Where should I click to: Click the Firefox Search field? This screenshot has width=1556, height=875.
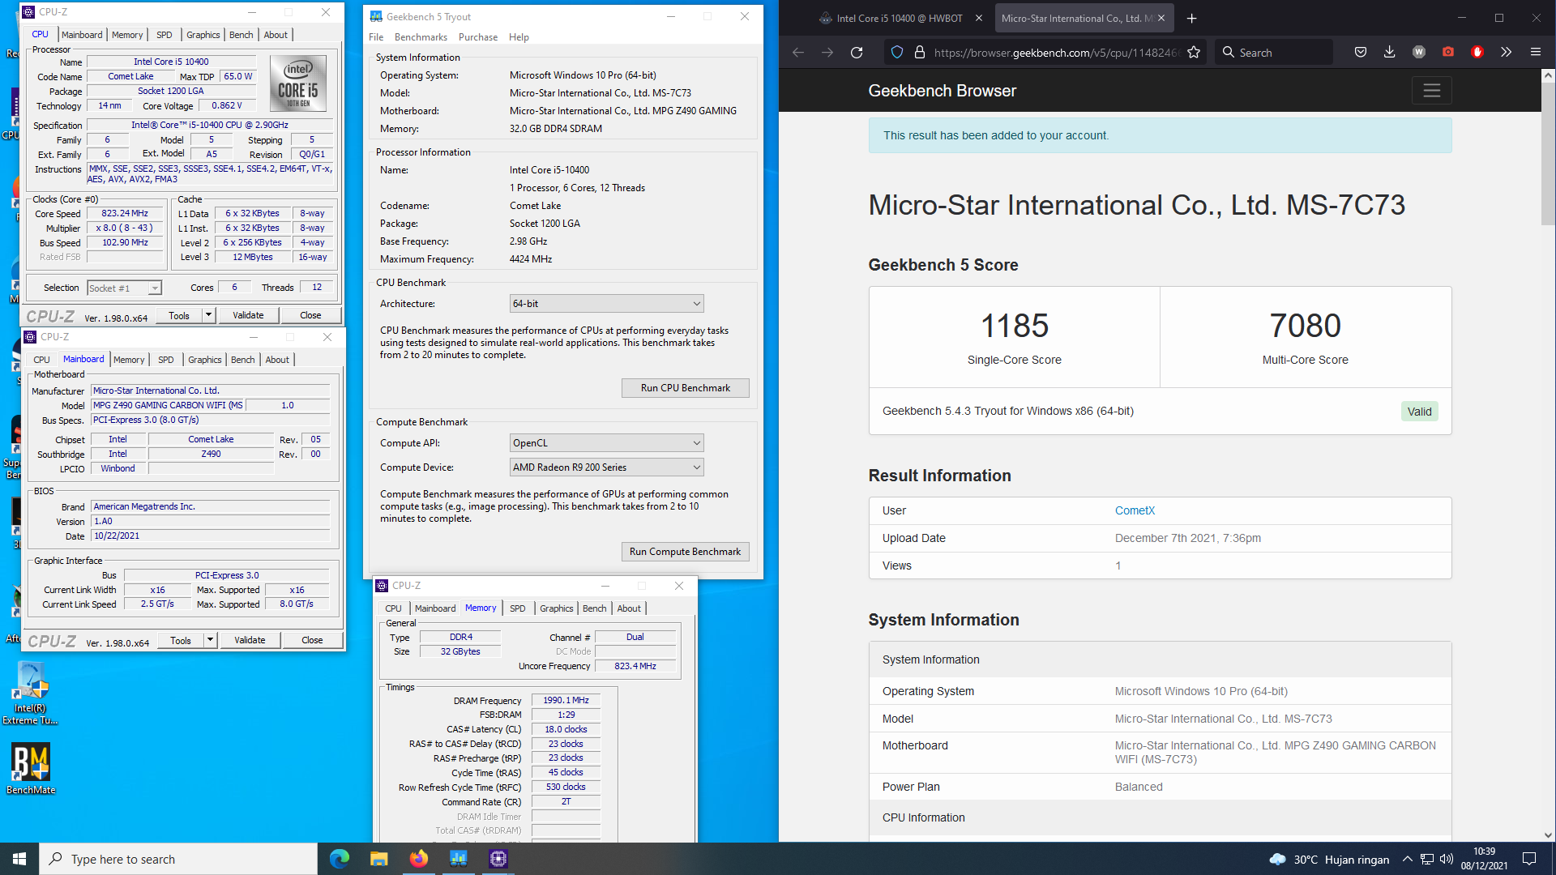click(1274, 53)
